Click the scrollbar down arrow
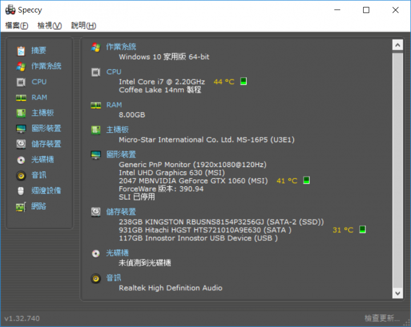Screen dimensions: 411x327 coord(398,293)
